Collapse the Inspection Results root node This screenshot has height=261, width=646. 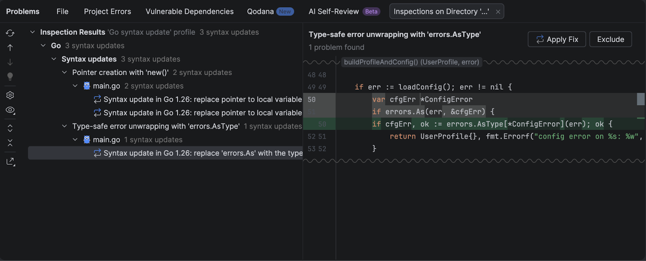click(32, 32)
